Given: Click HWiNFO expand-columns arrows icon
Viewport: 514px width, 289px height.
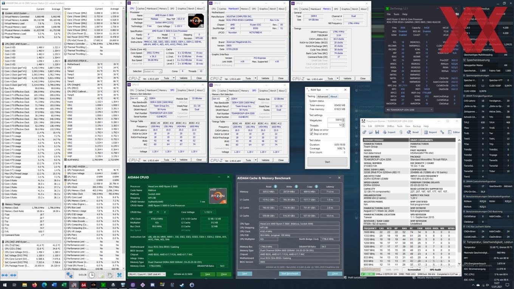Looking at the screenshot, I should coord(5,275).
